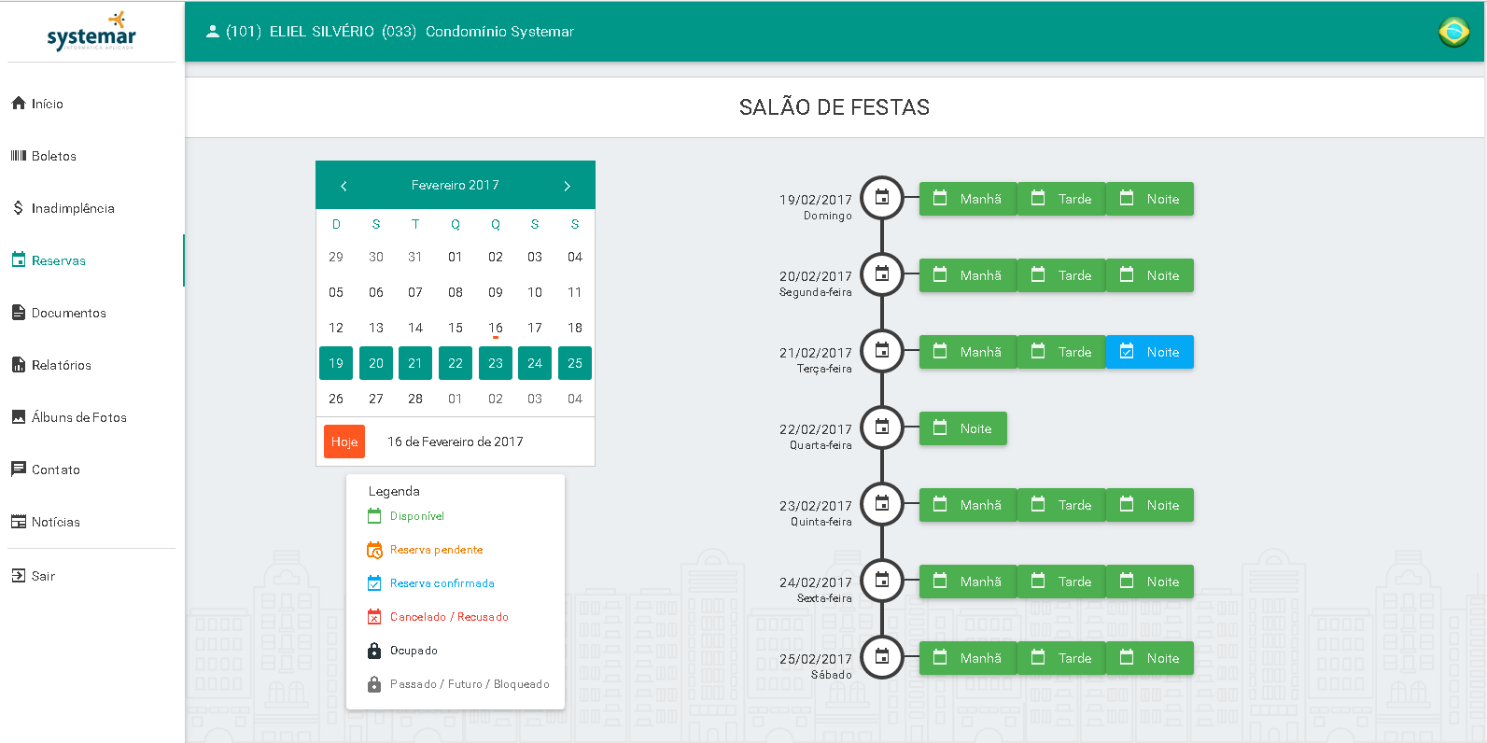This screenshot has height=743, width=1487.
Task: Go to previous month in calendar
Action: [x=344, y=186]
